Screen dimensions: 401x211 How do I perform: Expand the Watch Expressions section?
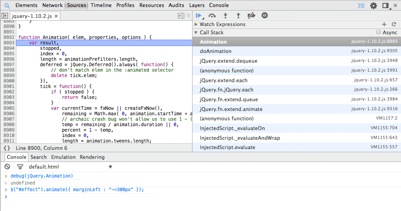pos(196,24)
